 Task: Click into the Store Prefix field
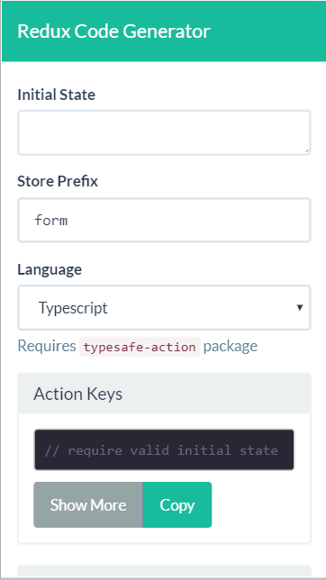click(x=164, y=220)
